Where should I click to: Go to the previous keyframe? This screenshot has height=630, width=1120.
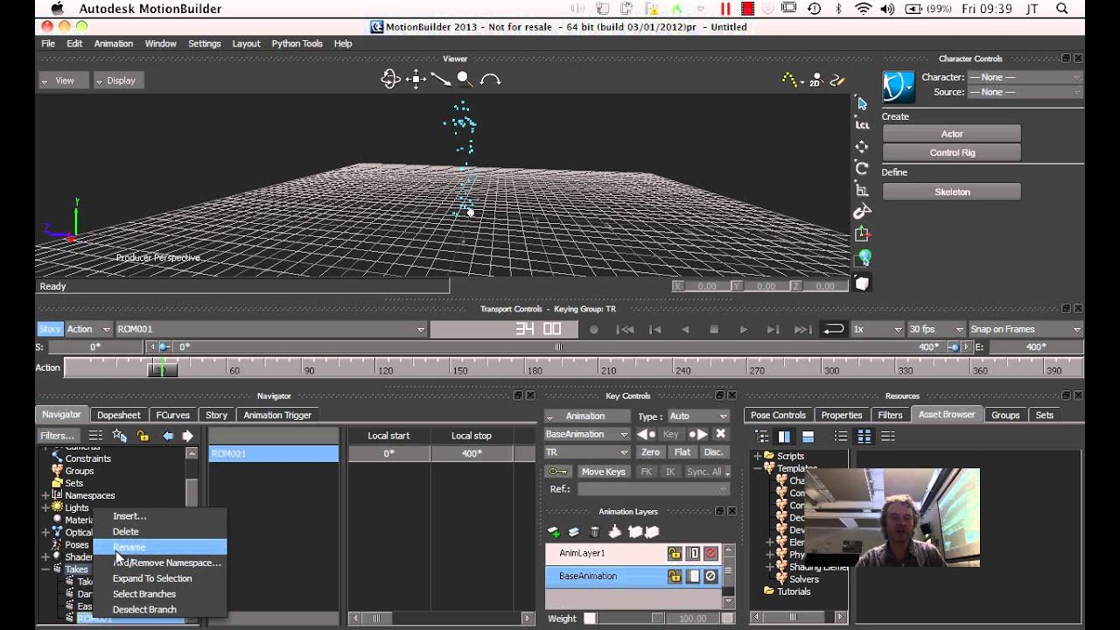(x=646, y=434)
